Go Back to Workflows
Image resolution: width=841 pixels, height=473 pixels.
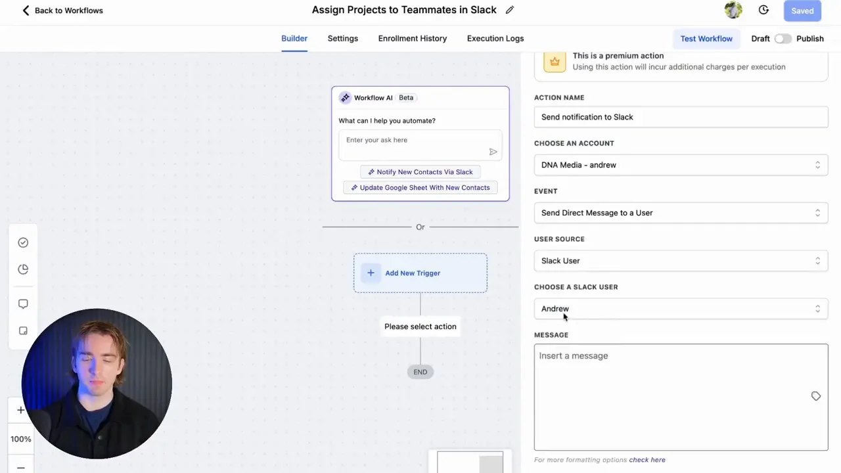click(x=69, y=11)
